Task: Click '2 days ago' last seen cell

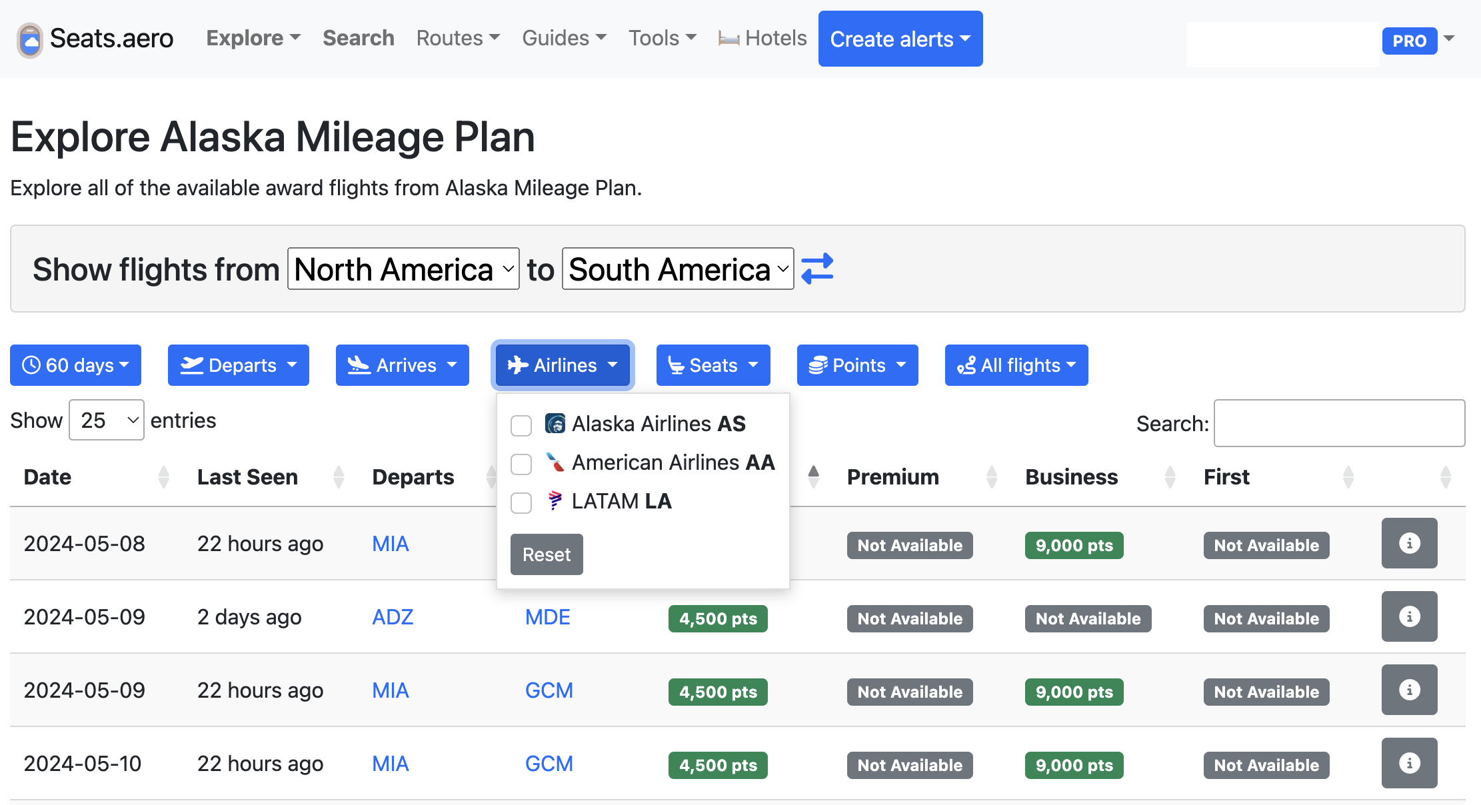Action: 249,617
